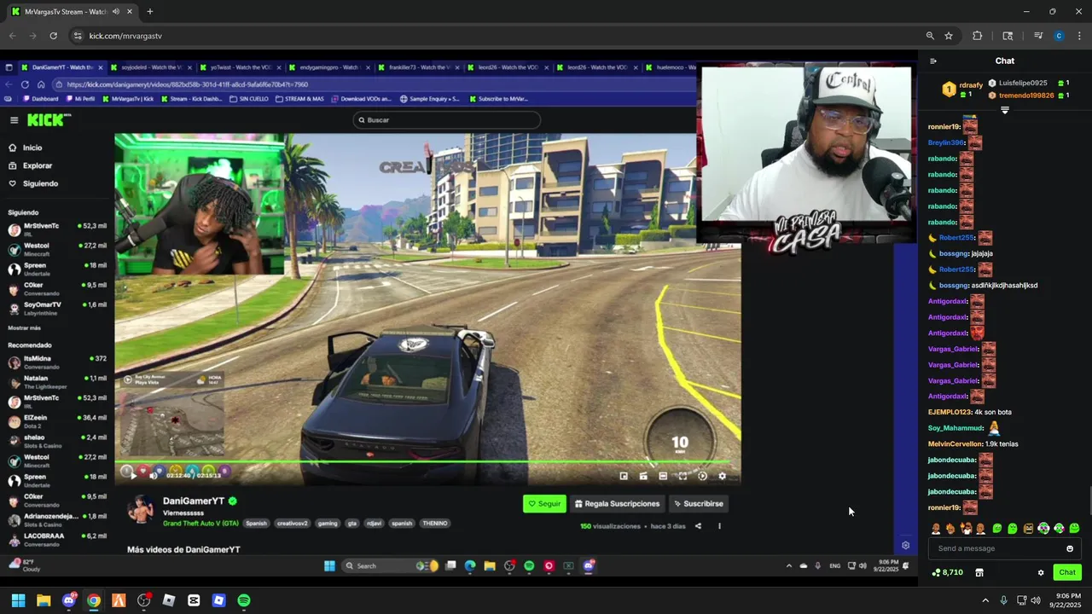The height and width of the screenshot is (614, 1092).
Task: Bookmark this page with the star icon
Action: click(x=949, y=36)
